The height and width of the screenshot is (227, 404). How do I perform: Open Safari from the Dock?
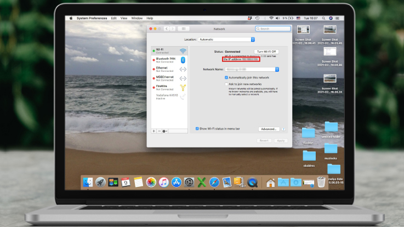[214, 182]
